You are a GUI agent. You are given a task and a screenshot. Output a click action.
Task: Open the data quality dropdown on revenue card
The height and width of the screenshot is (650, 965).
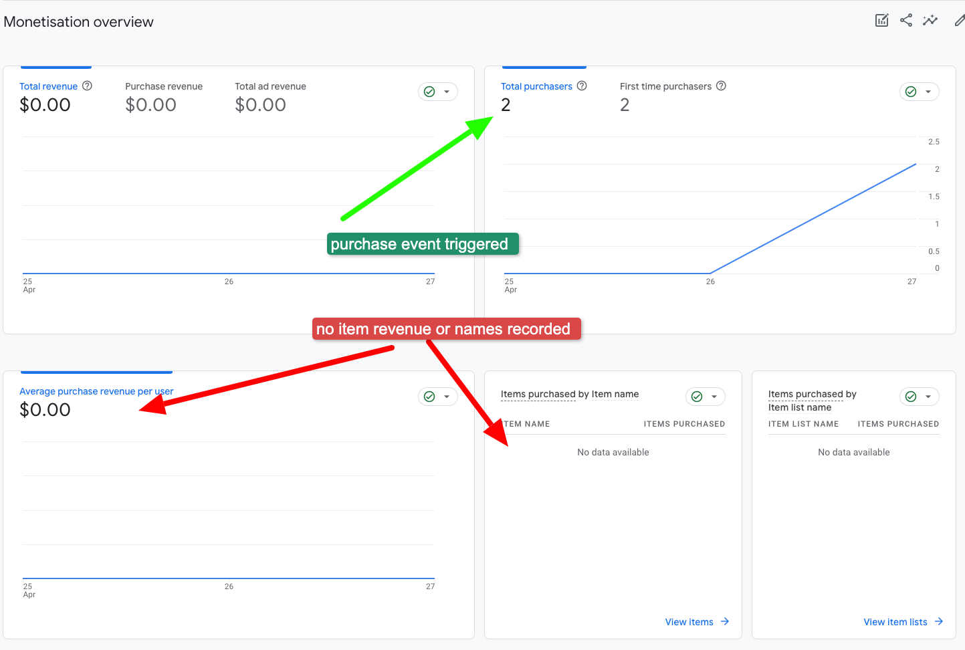pyautogui.click(x=447, y=91)
